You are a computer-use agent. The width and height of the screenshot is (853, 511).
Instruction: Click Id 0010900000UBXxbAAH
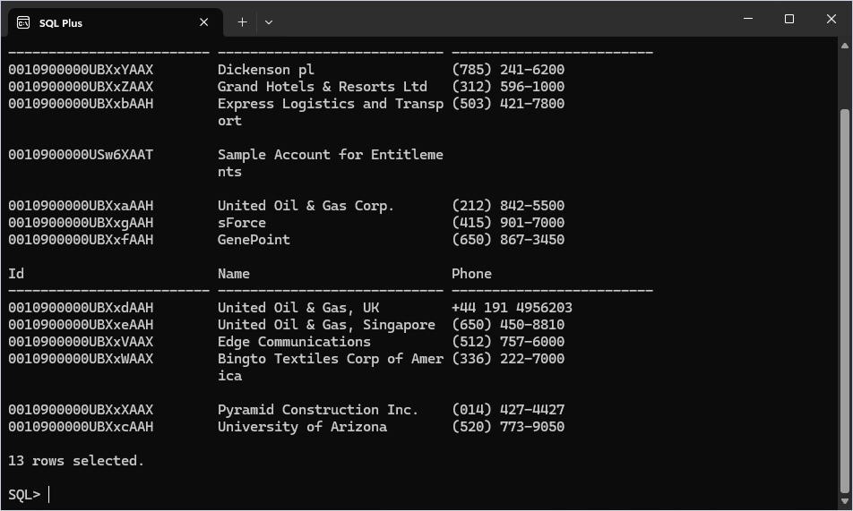(81, 103)
